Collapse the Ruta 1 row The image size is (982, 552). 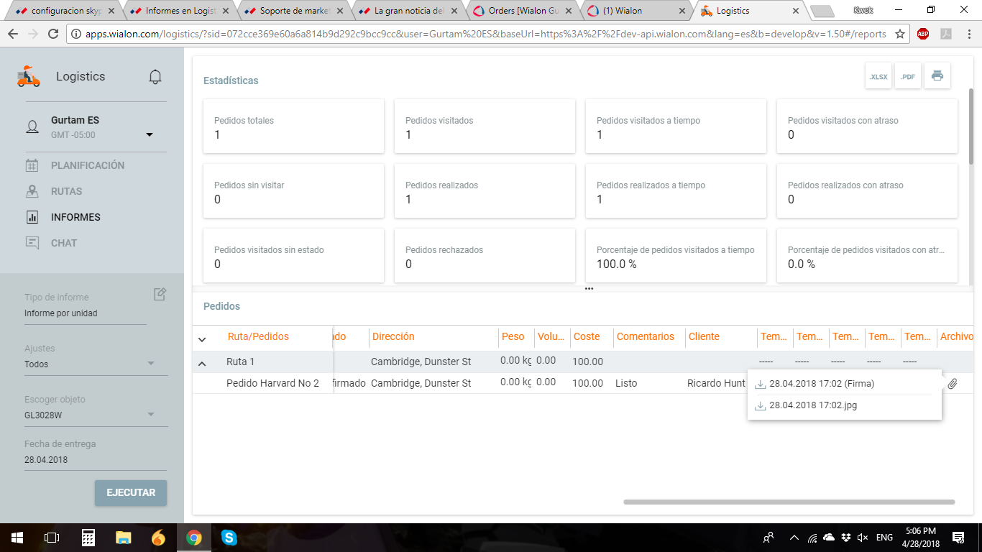pyautogui.click(x=202, y=362)
